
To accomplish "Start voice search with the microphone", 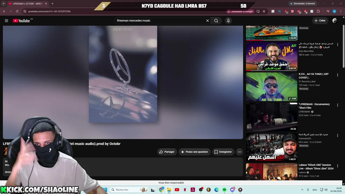I will tap(228, 21).
